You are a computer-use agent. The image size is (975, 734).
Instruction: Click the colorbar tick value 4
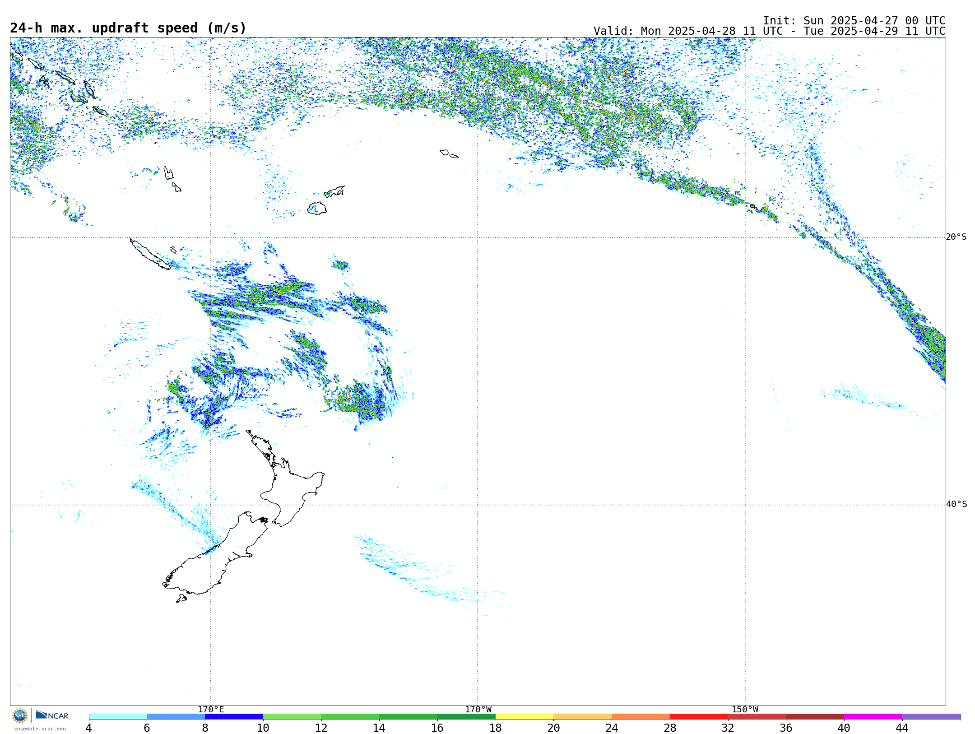[88, 728]
